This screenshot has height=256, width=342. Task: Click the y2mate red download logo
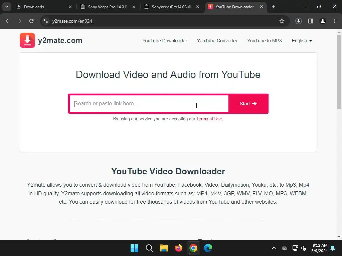27,40
